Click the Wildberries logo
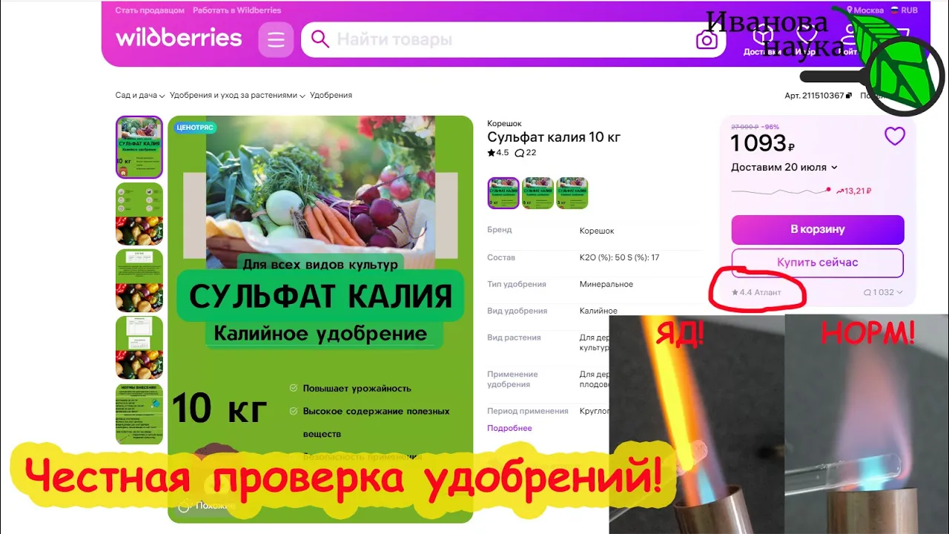 (179, 38)
